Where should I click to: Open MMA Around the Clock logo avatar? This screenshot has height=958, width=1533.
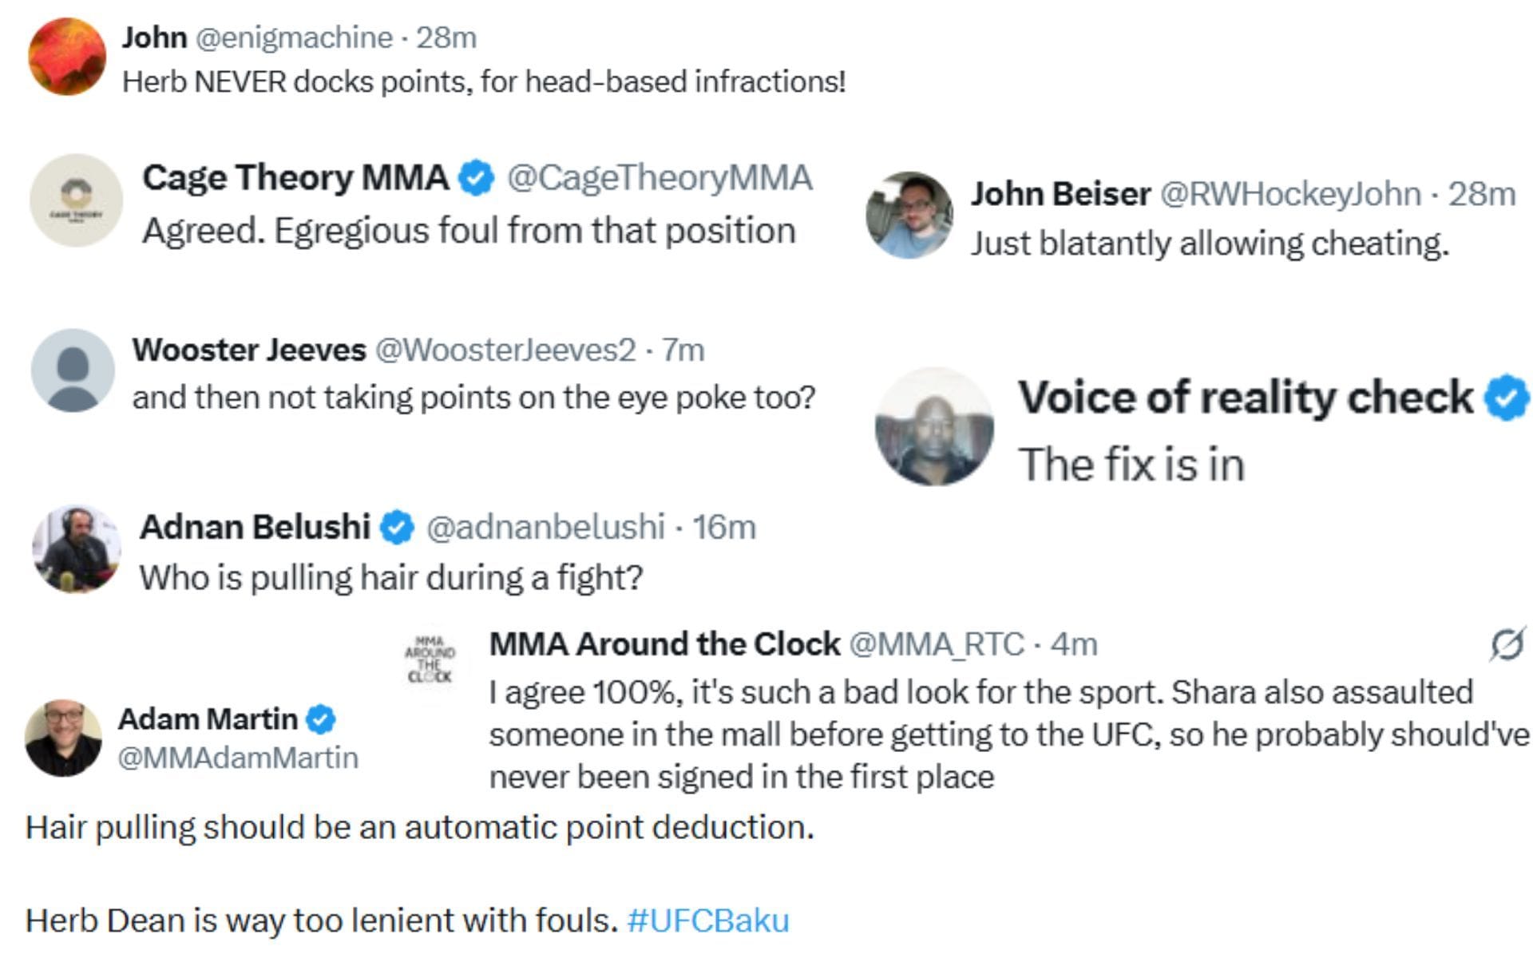click(x=430, y=660)
